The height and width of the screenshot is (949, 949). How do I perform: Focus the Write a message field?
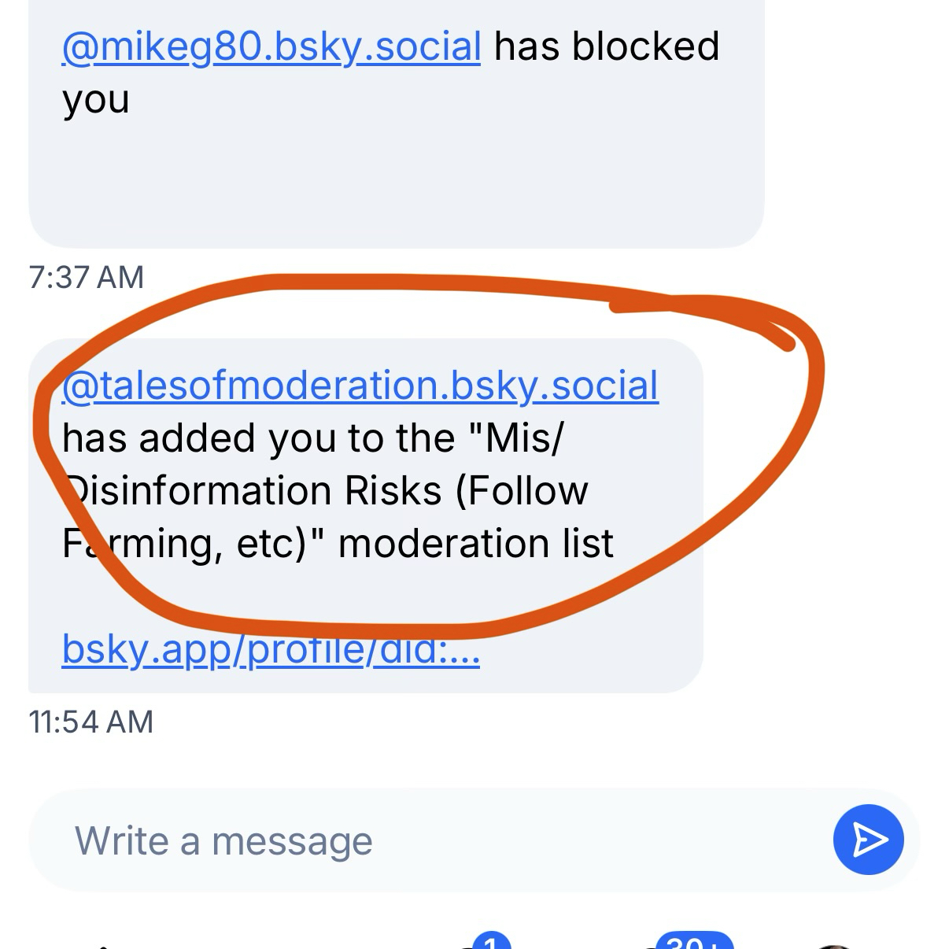click(x=425, y=840)
